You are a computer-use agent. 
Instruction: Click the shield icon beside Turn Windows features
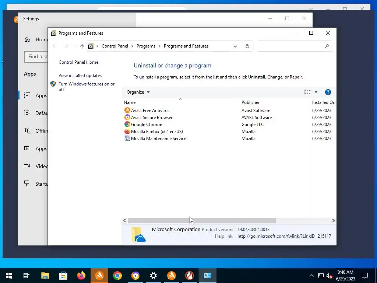click(x=53, y=84)
